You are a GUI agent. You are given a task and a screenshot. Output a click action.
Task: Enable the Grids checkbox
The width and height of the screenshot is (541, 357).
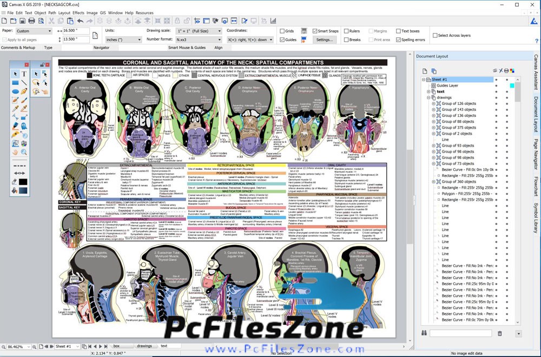[282, 31]
